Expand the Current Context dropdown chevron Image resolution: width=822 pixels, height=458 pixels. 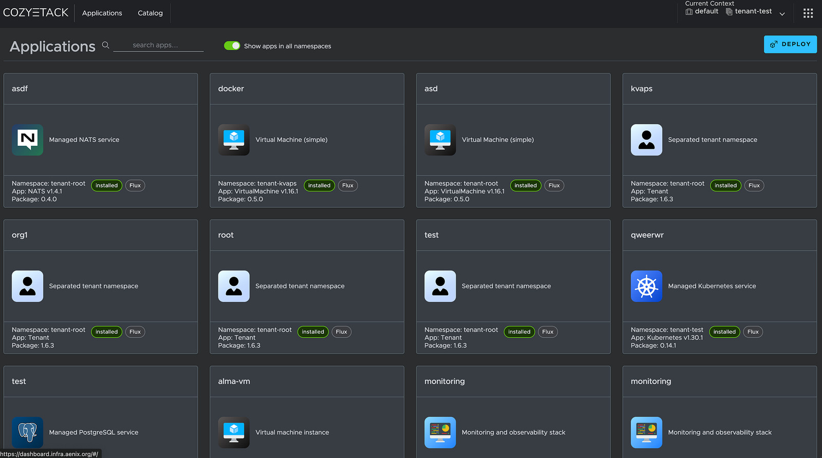[782, 14]
